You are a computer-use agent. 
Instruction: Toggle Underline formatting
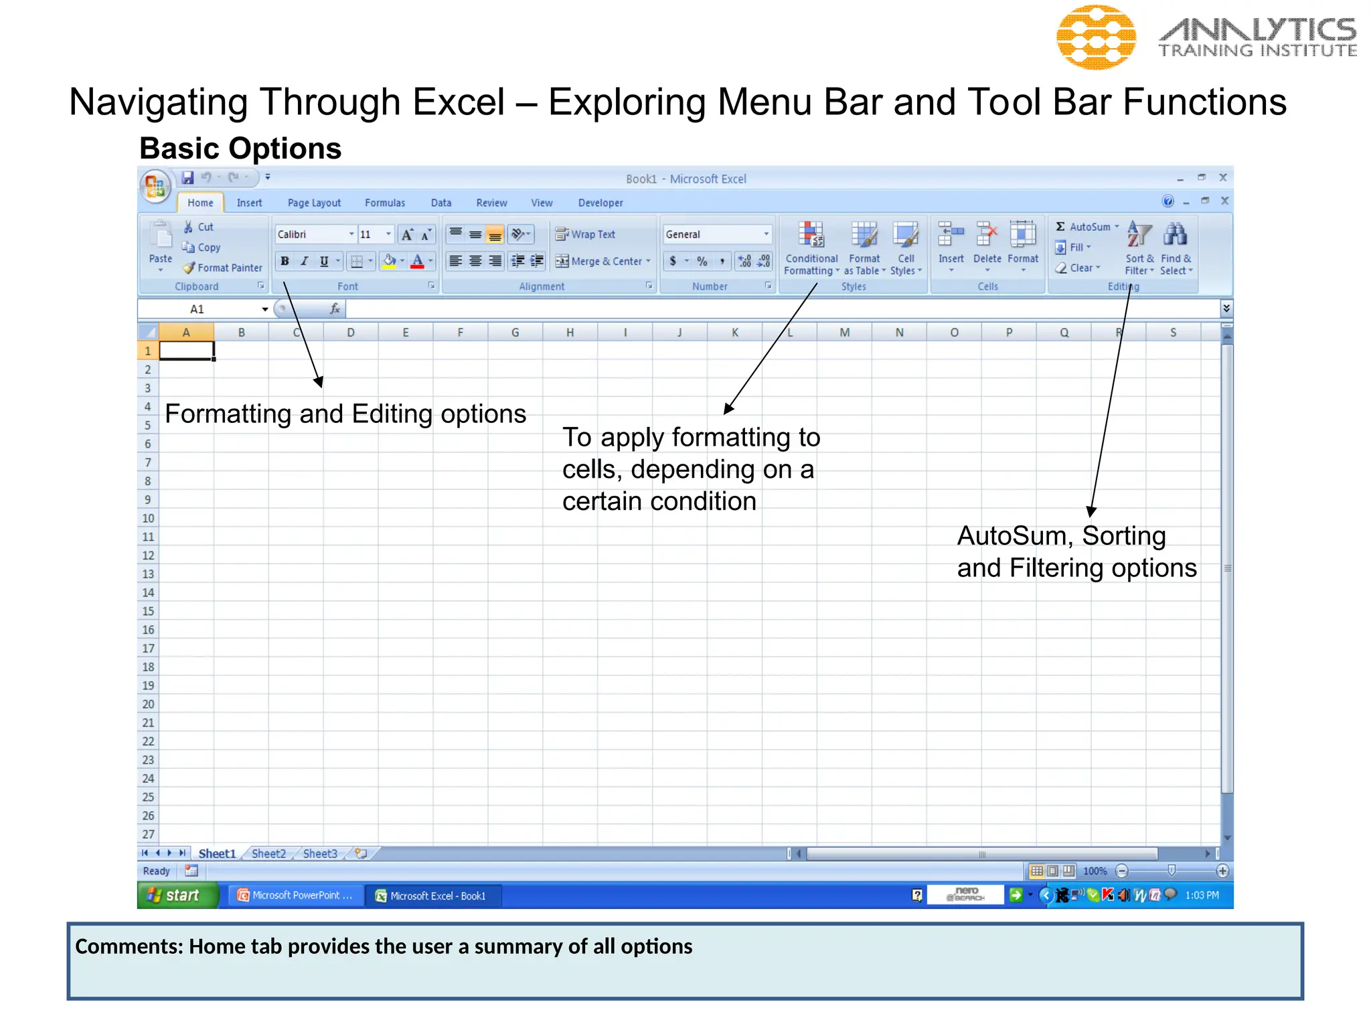pos(324,261)
